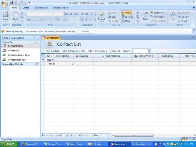Image resolution: width=196 pixels, height=147 pixels.
Task: Switch to the External Data tab
Action: [41, 8]
